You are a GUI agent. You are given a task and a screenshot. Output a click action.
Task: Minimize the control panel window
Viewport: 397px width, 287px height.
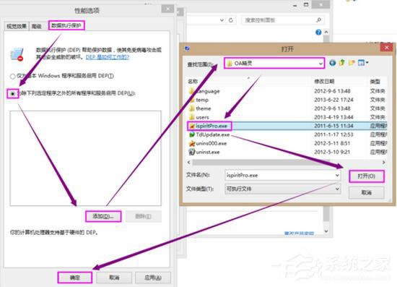point(295,5)
